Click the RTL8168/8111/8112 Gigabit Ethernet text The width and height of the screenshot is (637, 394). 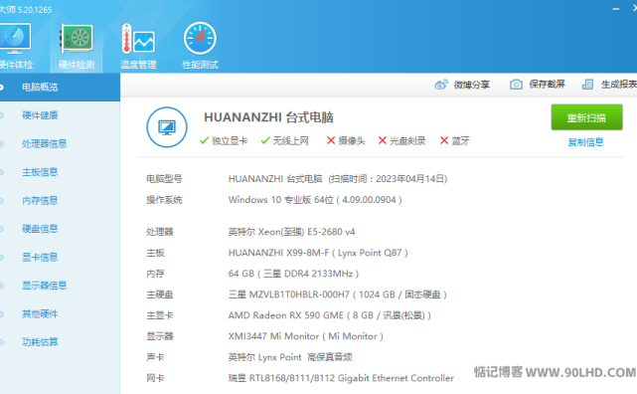coord(341,378)
